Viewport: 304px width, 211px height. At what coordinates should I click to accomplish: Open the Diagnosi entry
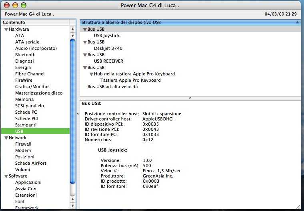point(24,61)
